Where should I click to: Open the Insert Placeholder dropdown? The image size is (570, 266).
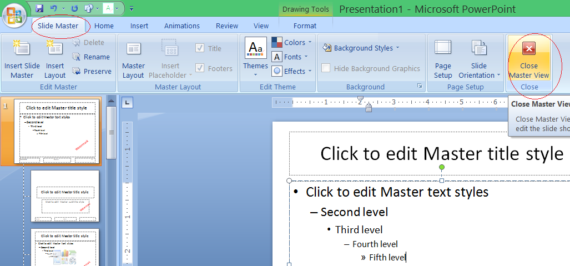point(170,59)
